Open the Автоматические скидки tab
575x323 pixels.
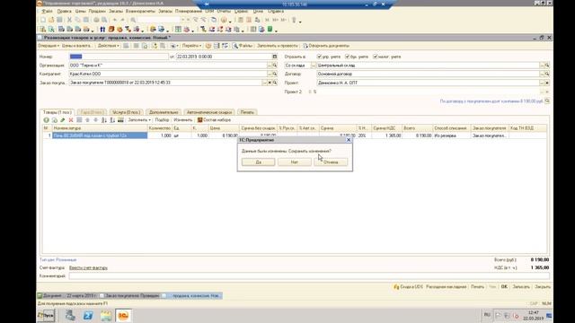pyautogui.click(x=209, y=112)
